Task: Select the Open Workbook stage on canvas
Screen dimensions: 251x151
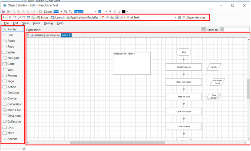Action: (184, 82)
